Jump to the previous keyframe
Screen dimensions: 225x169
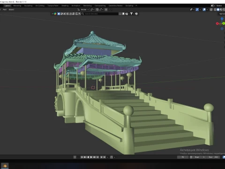(x=85, y=157)
